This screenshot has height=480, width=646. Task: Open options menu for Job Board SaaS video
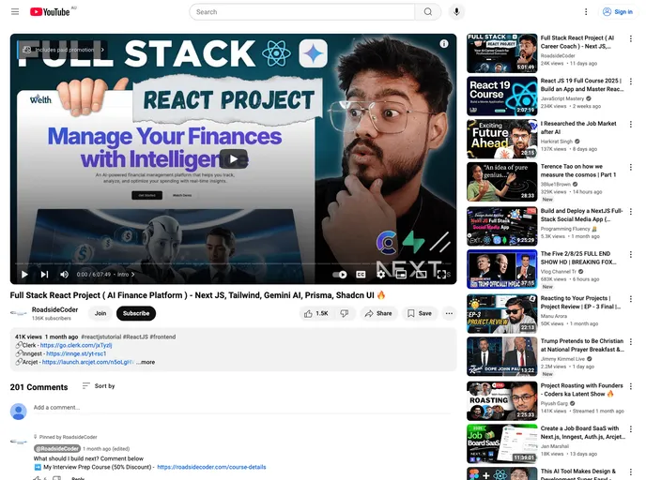tap(630, 429)
